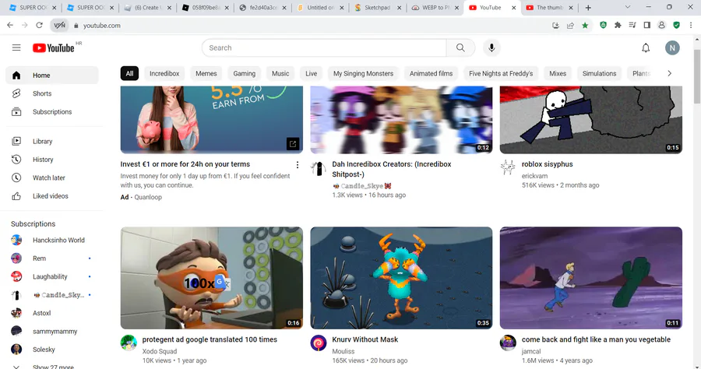This screenshot has width=701, height=369.
Task: Open the browser profile icon
Action: [x=661, y=26]
